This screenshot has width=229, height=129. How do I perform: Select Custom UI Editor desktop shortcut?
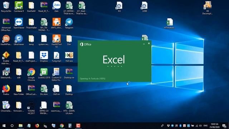pos(57,75)
